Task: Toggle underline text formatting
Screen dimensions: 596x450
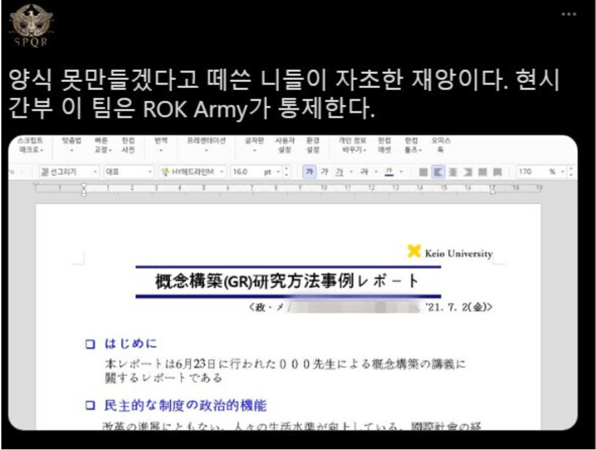Action: tap(339, 172)
